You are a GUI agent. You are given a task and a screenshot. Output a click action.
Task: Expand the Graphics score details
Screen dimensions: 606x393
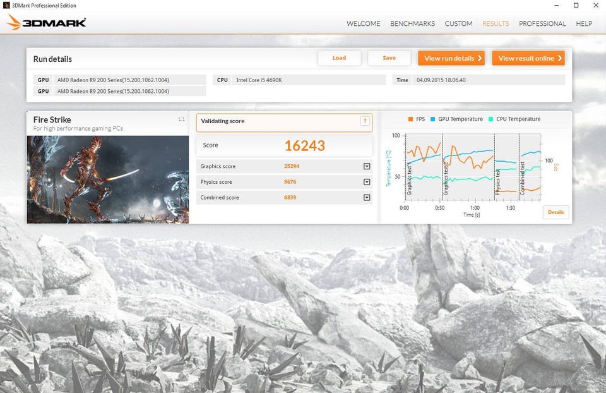tap(367, 166)
